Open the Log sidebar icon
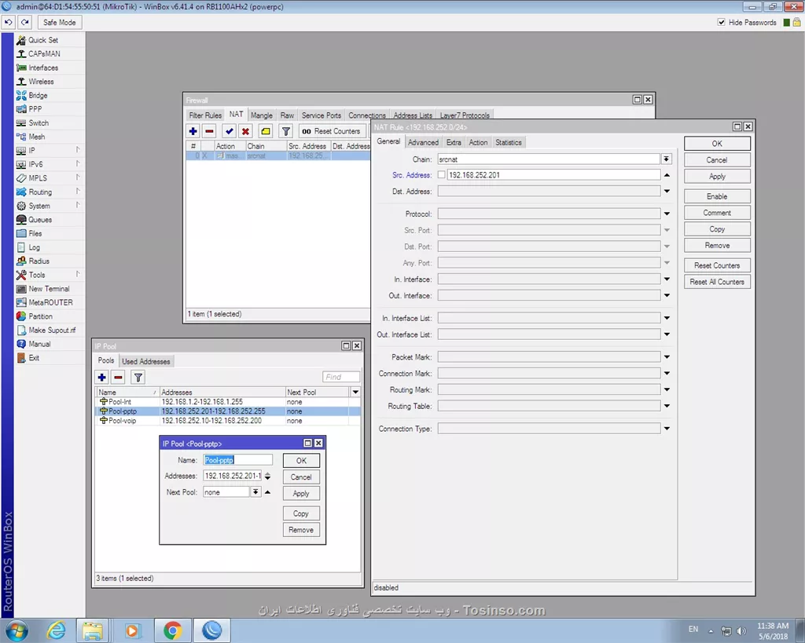805x643 pixels. point(21,247)
